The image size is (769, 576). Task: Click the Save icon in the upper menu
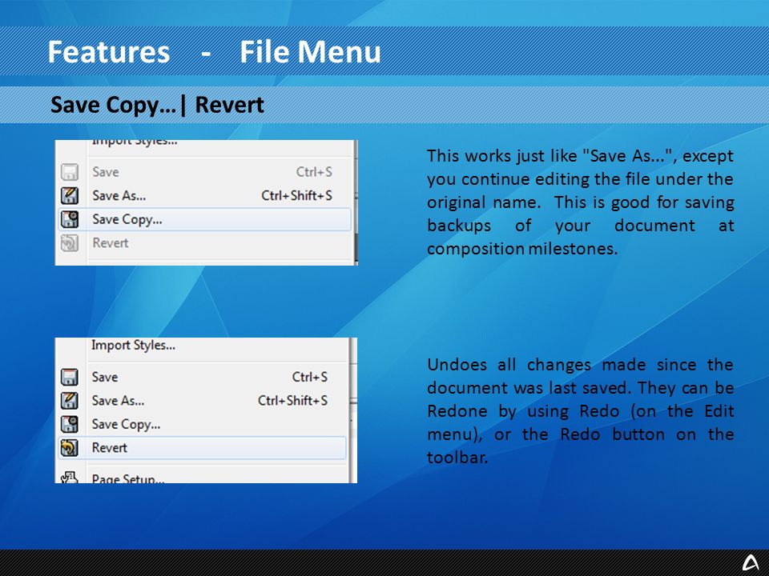[x=70, y=172]
